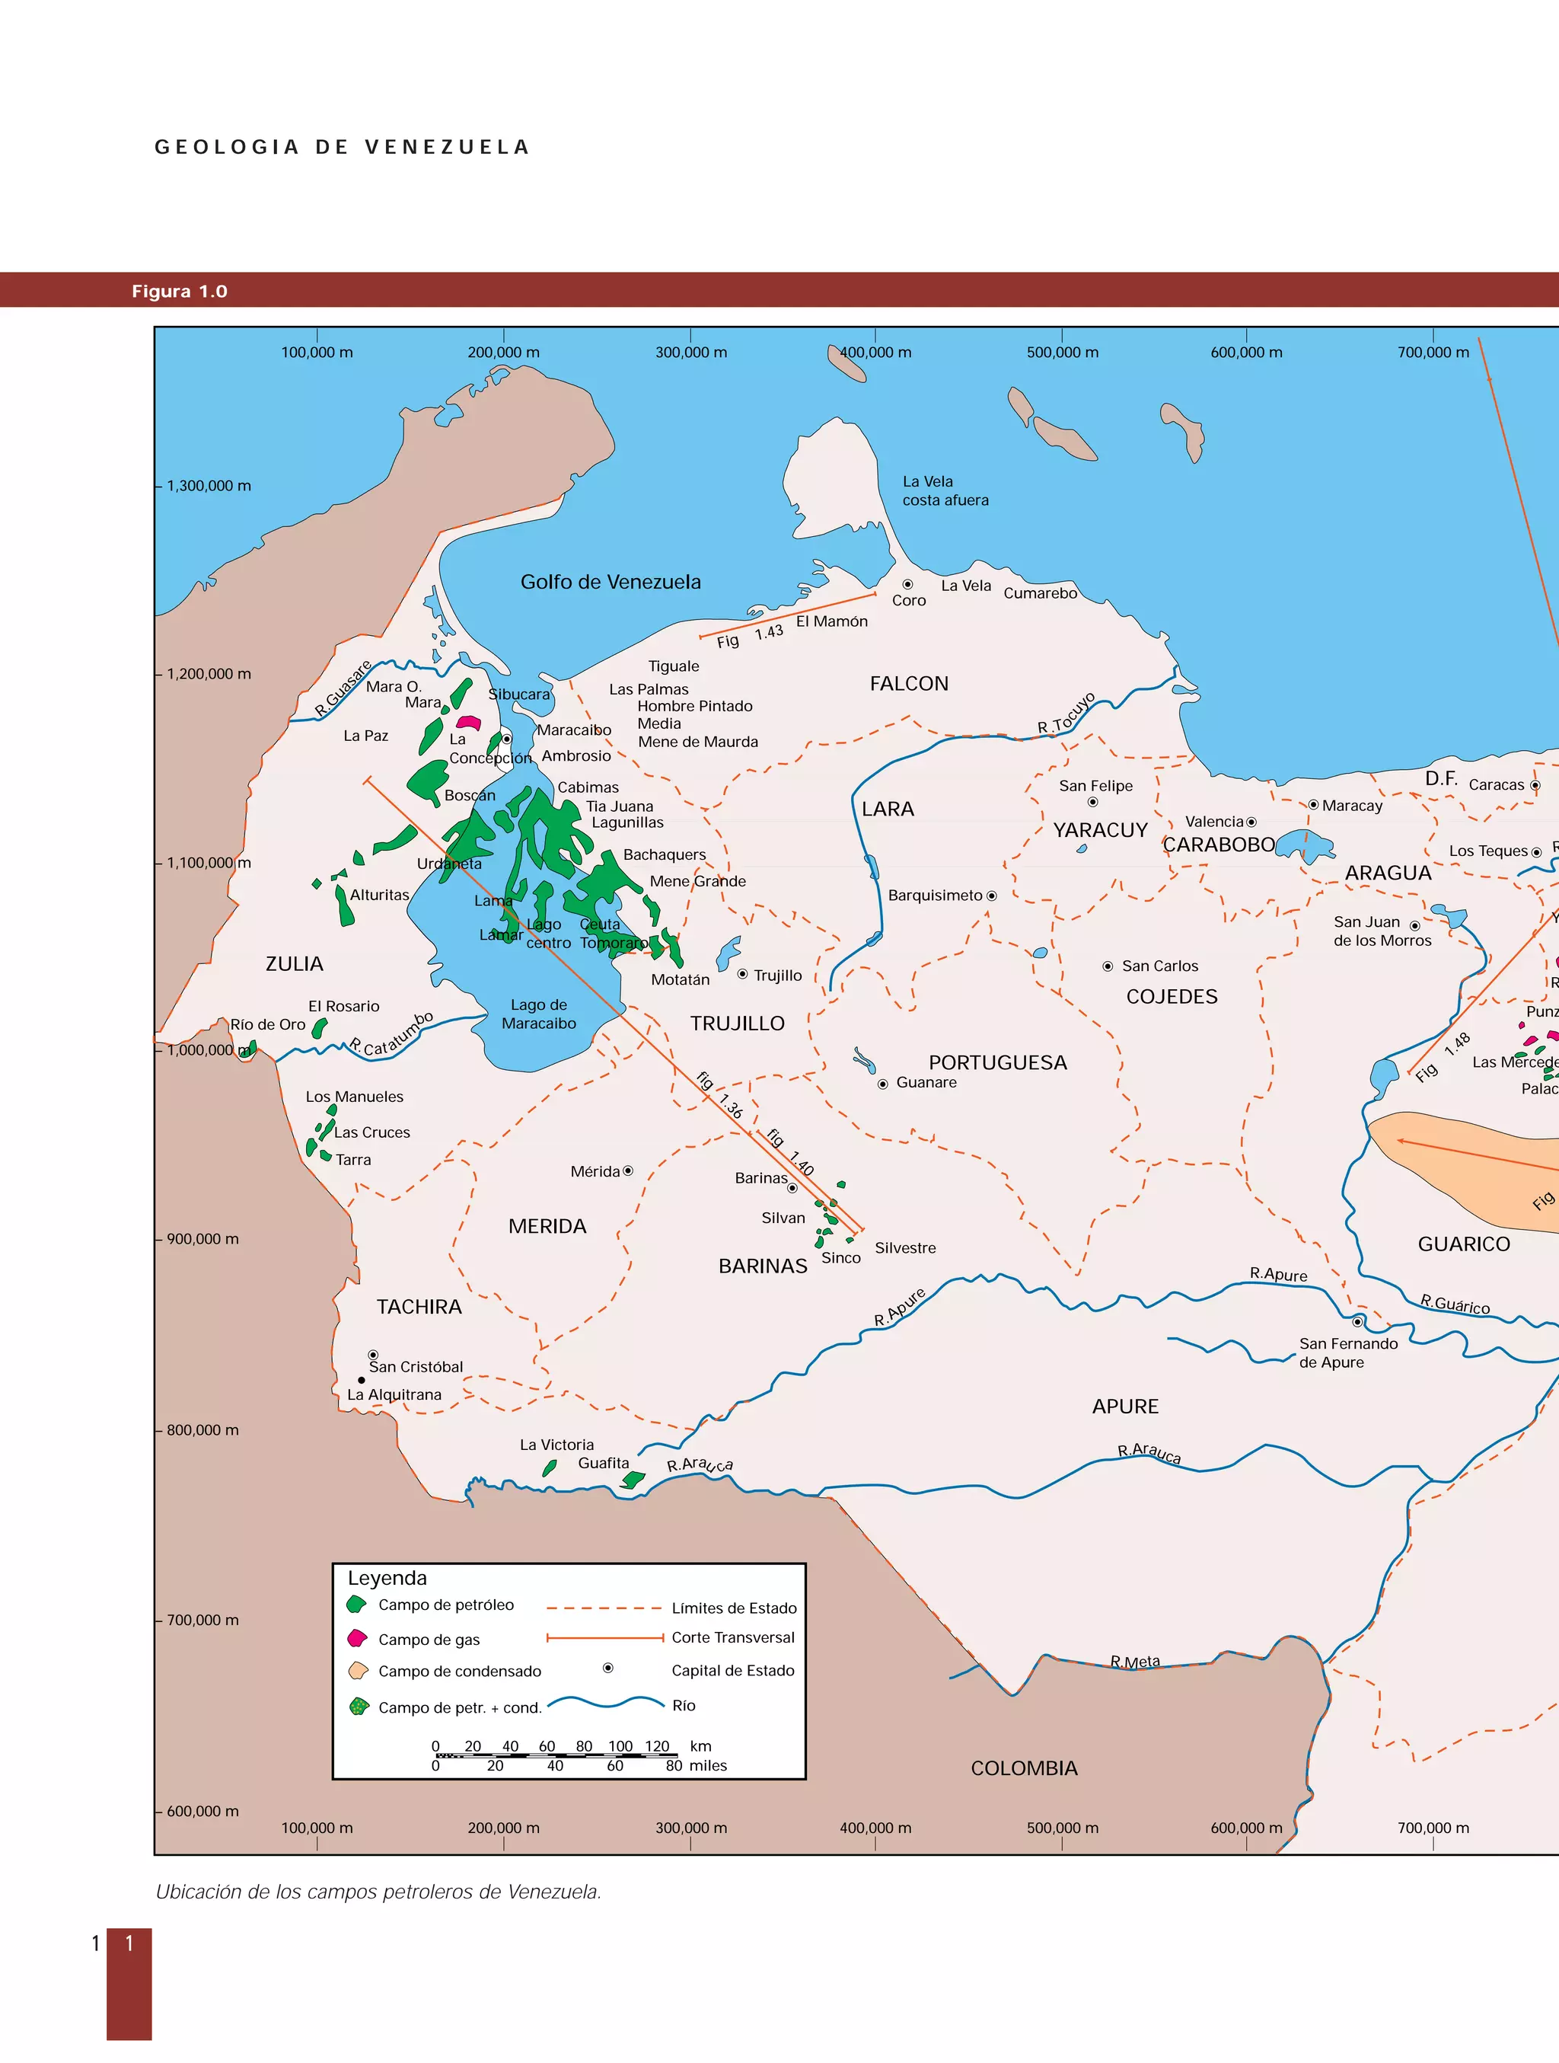Click the Mérida capital marker
The width and height of the screenshot is (1559, 2063).
pos(627,1170)
